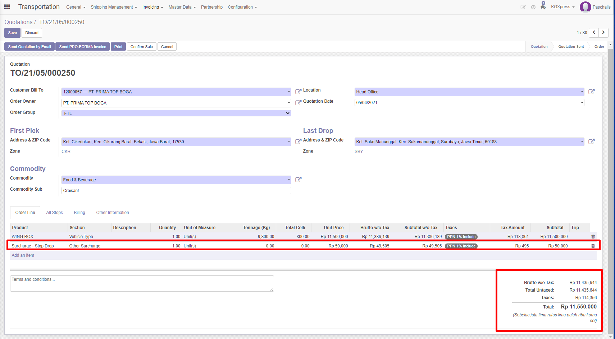Open the activities clock icon
Image resolution: width=615 pixels, height=339 pixels.
coord(533,7)
